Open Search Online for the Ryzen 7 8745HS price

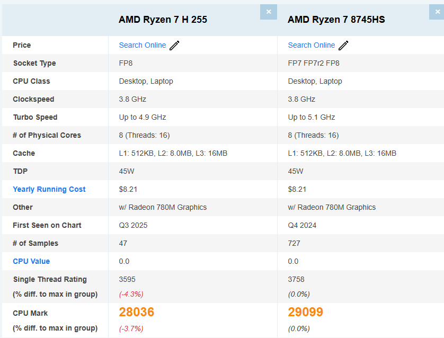[311, 45]
